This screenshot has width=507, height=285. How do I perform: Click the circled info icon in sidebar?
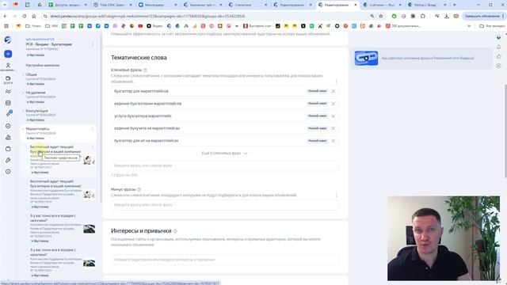8,172
